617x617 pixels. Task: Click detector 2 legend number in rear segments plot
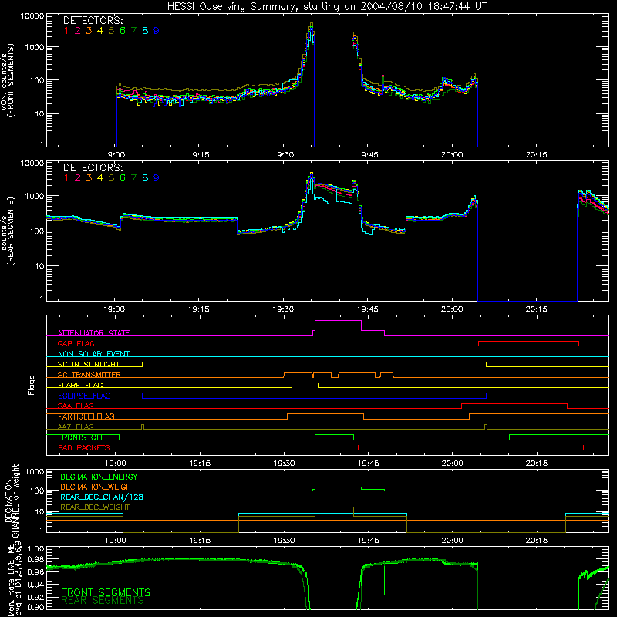click(78, 178)
